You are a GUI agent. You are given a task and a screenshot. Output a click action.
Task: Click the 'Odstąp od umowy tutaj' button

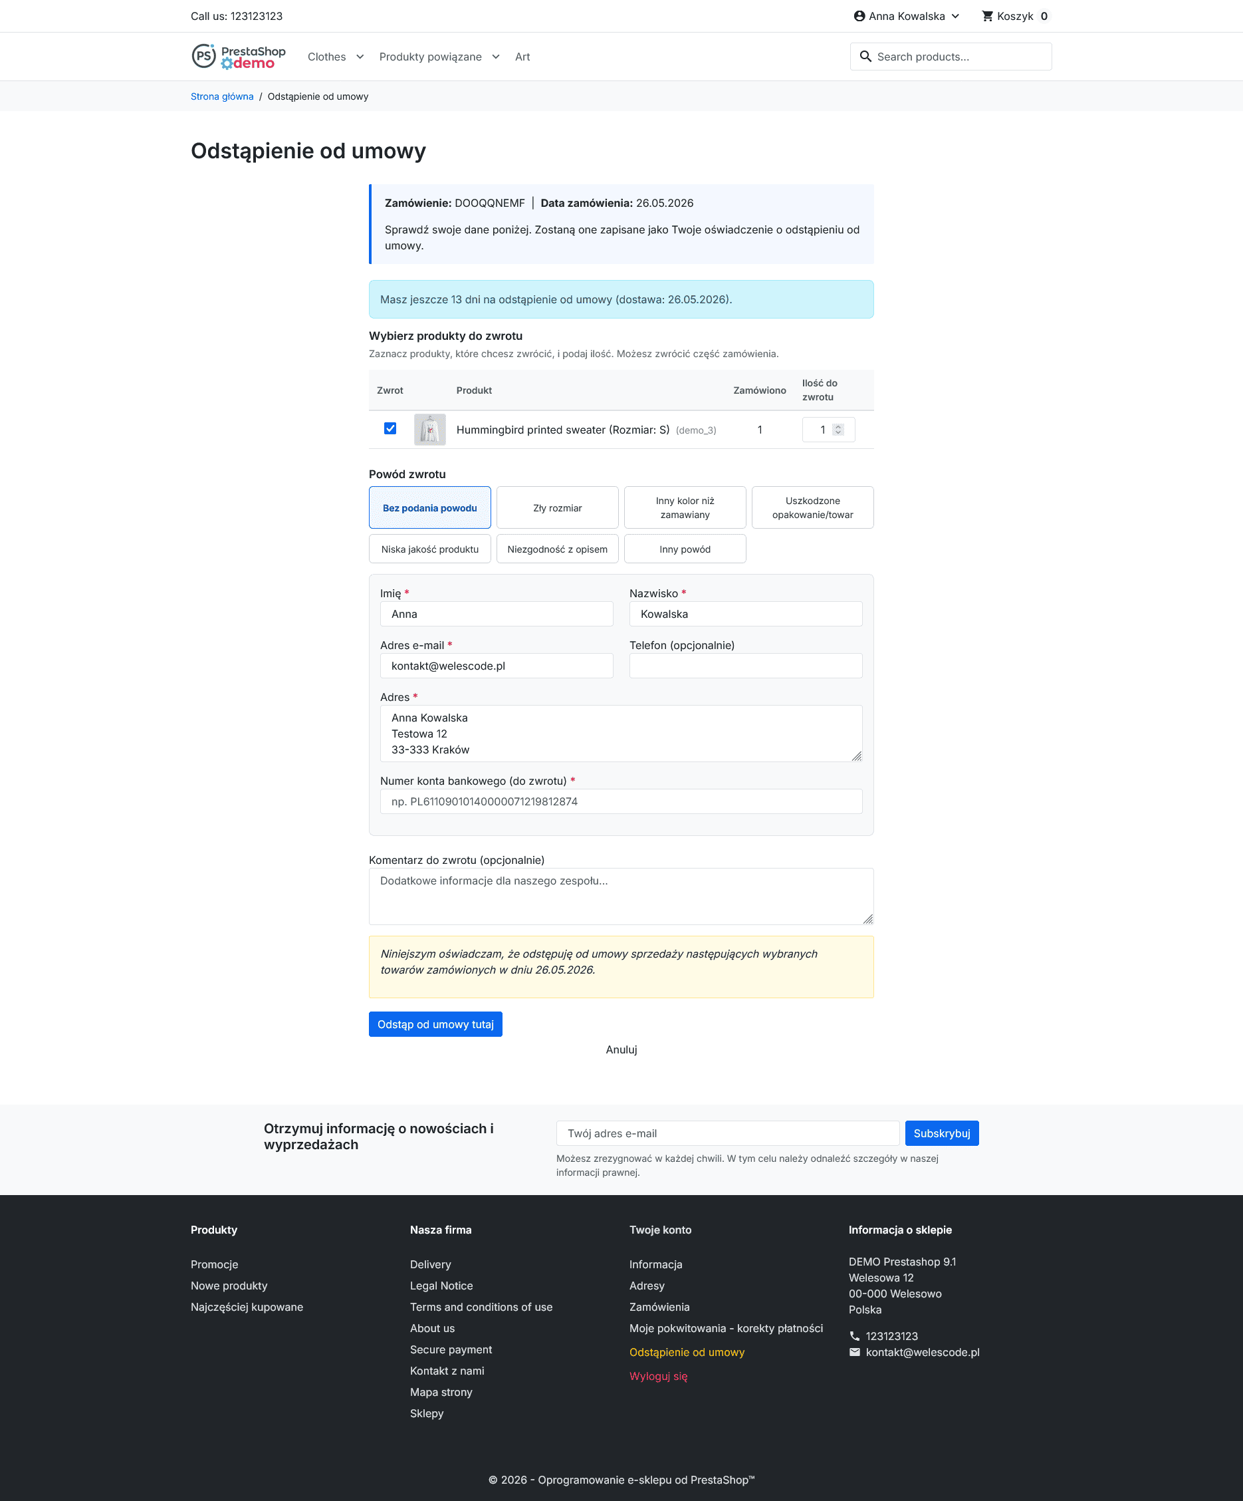tap(435, 1023)
